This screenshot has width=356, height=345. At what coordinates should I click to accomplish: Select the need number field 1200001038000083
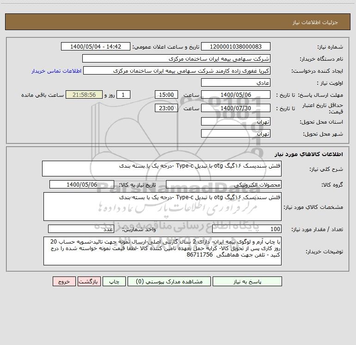(x=236, y=47)
